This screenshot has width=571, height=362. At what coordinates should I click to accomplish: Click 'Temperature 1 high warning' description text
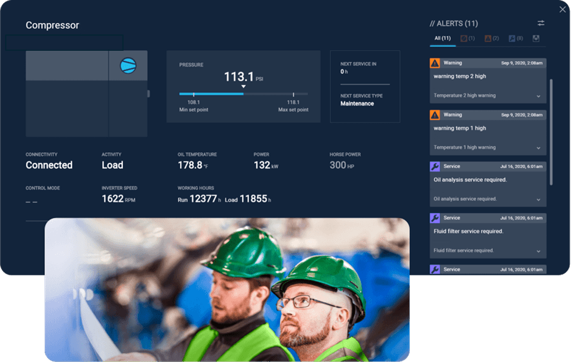point(465,148)
